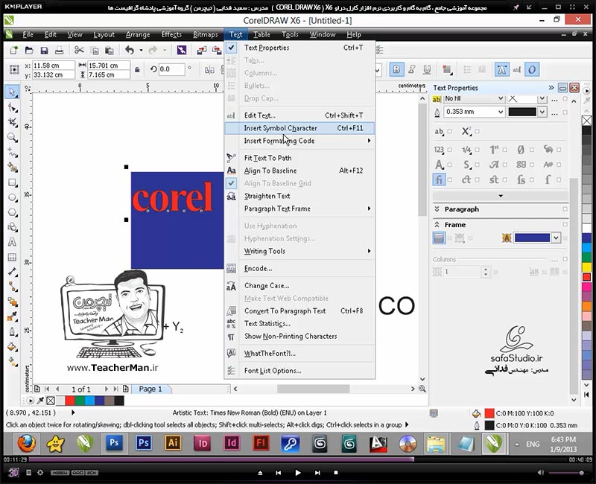Collapse the Frame section

coord(437,225)
